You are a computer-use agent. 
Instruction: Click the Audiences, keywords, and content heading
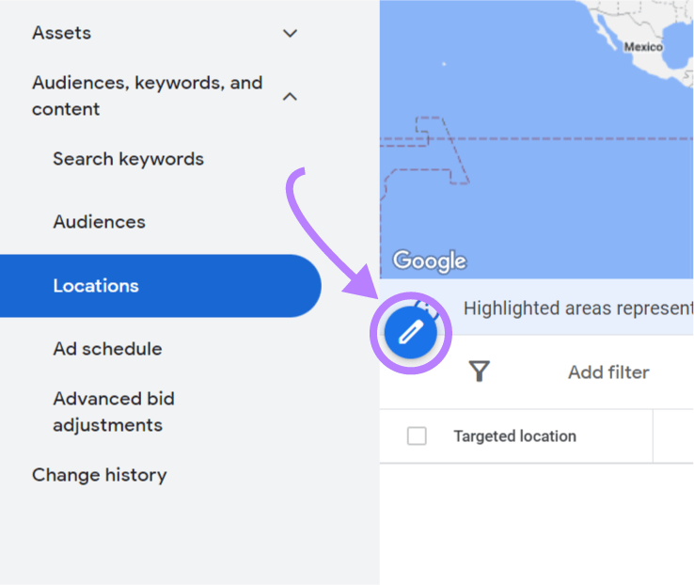(147, 96)
